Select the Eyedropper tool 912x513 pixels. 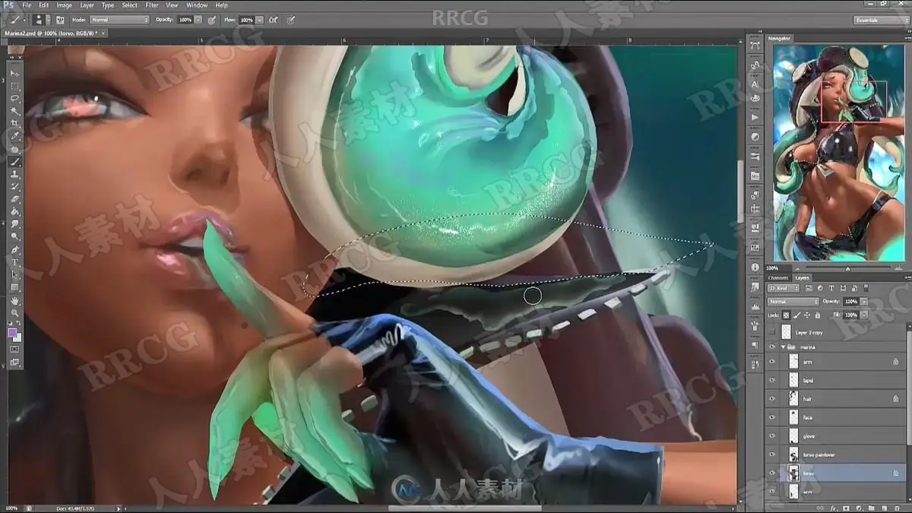(14, 136)
